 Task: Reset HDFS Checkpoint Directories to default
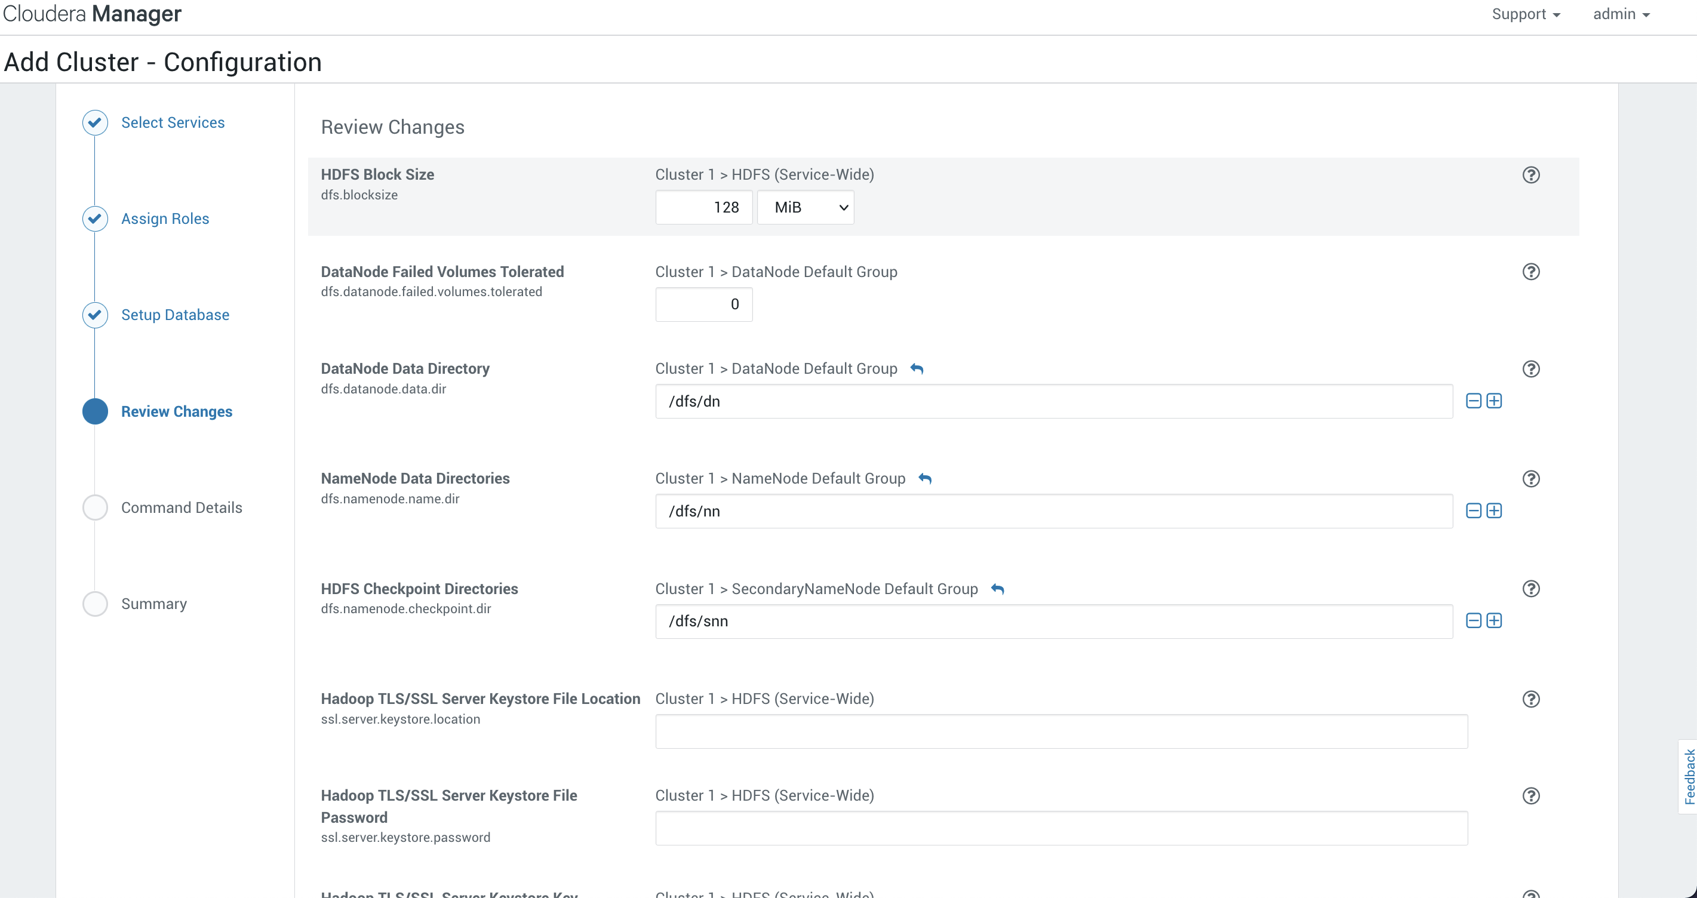(997, 589)
